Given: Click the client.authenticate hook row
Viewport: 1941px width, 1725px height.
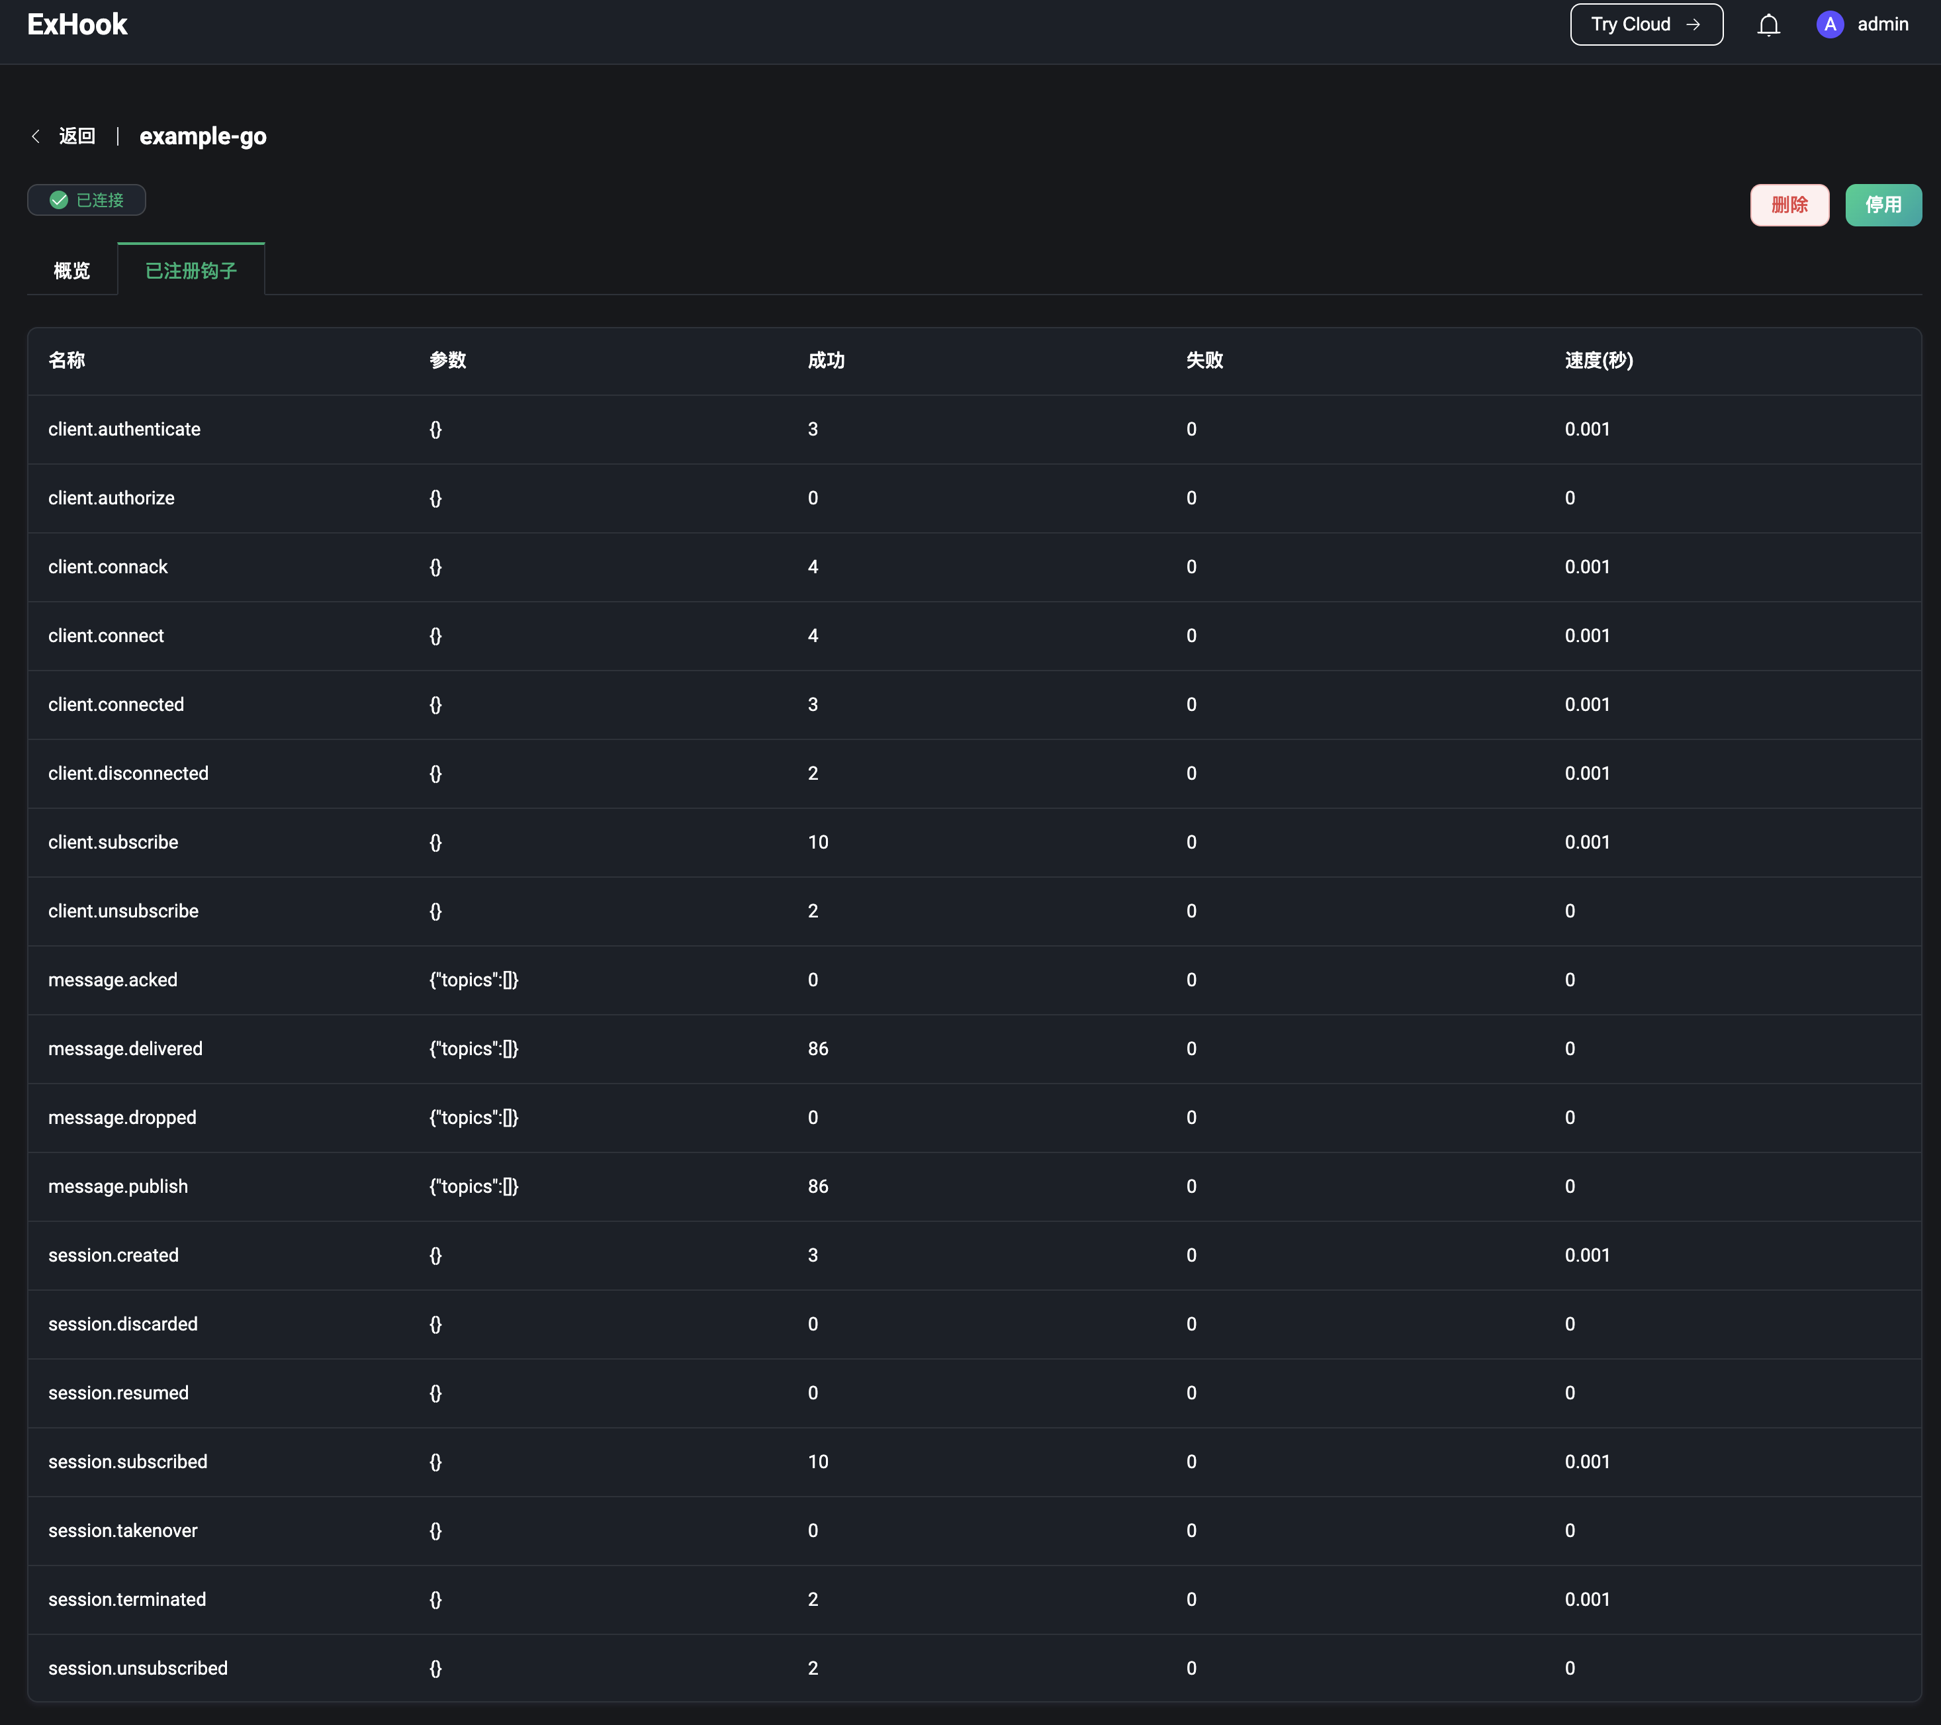Looking at the screenshot, I should click(124, 430).
